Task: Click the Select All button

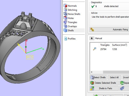Action: click(114, 77)
